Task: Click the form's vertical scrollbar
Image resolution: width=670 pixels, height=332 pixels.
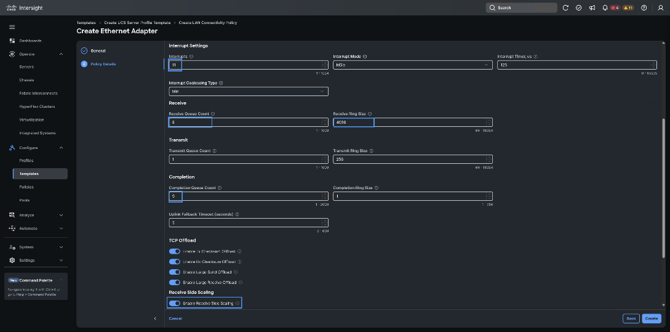Action: (x=664, y=188)
